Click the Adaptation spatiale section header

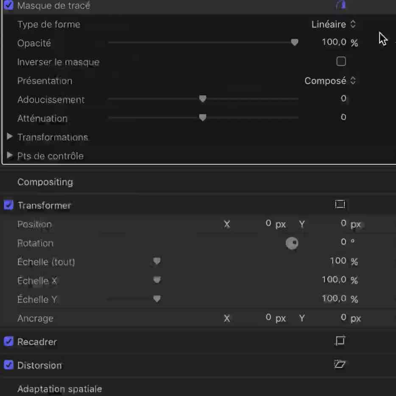click(x=60, y=389)
